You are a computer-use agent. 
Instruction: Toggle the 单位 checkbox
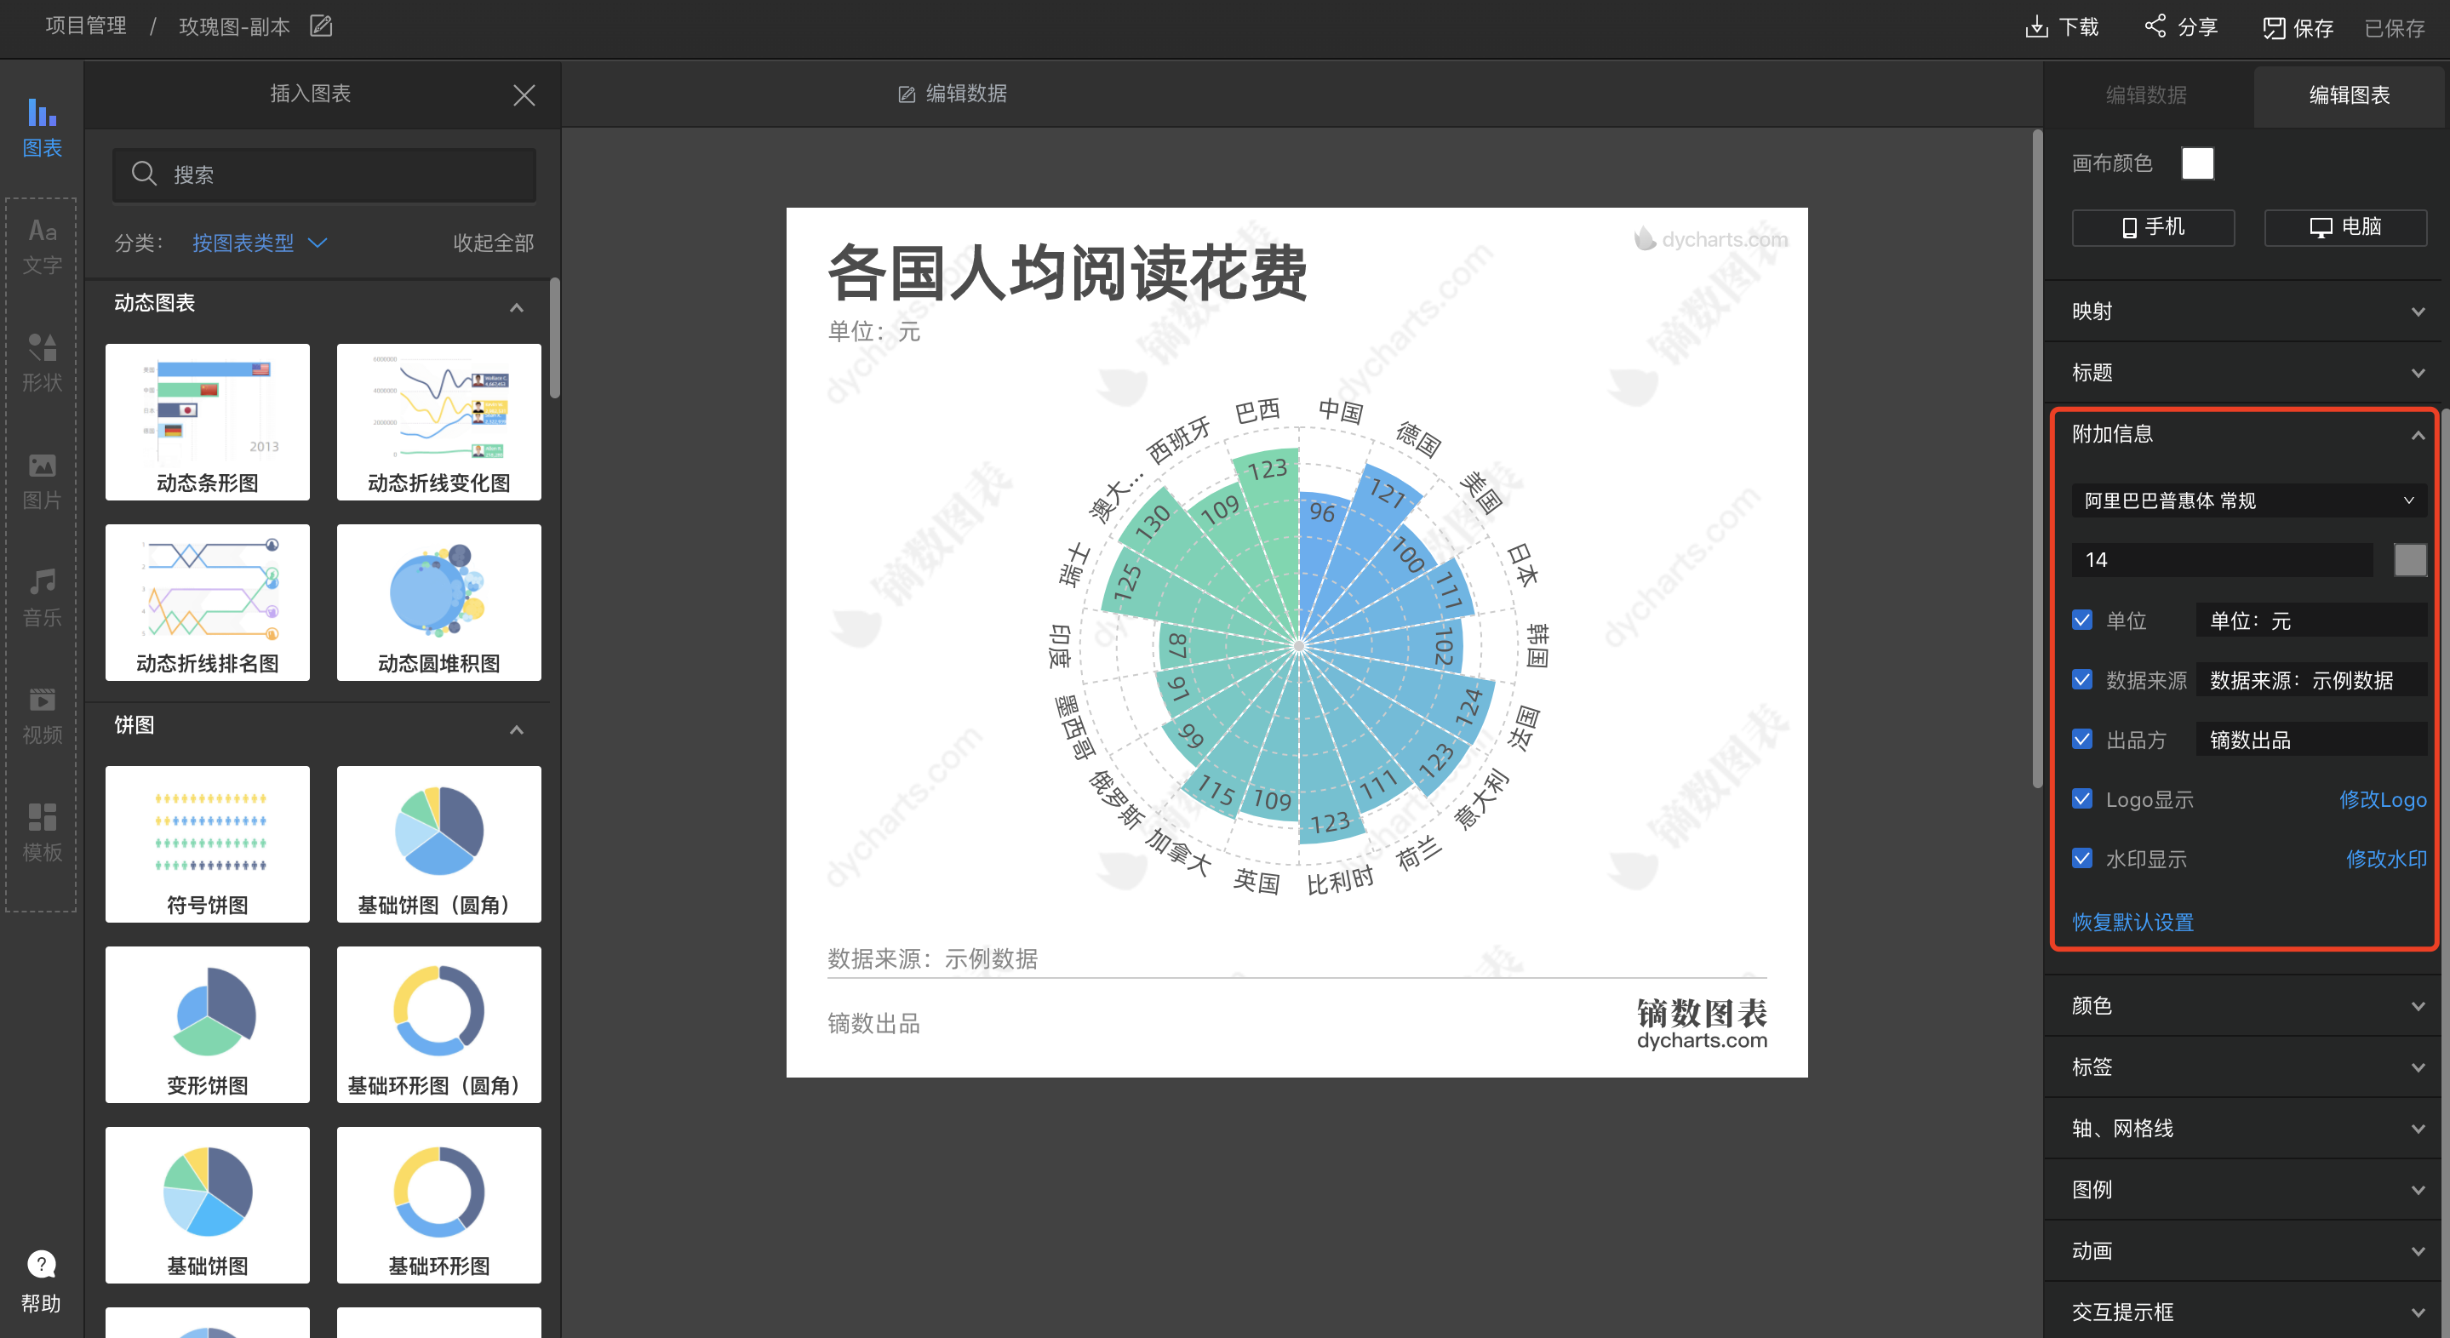coord(2082,620)
